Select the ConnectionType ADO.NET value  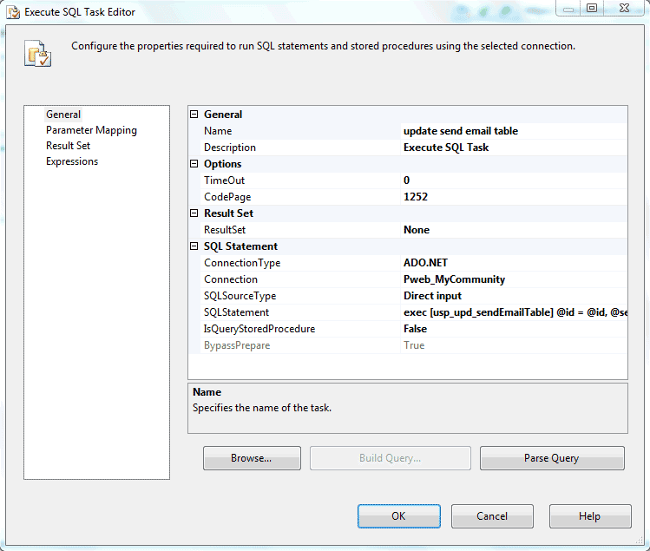[x=512, y=263]
